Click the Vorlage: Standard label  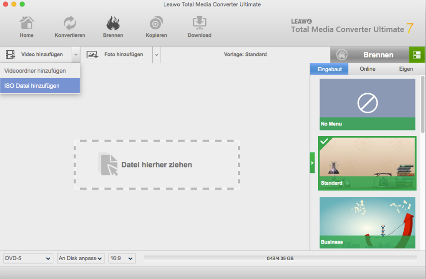point(245,54)
